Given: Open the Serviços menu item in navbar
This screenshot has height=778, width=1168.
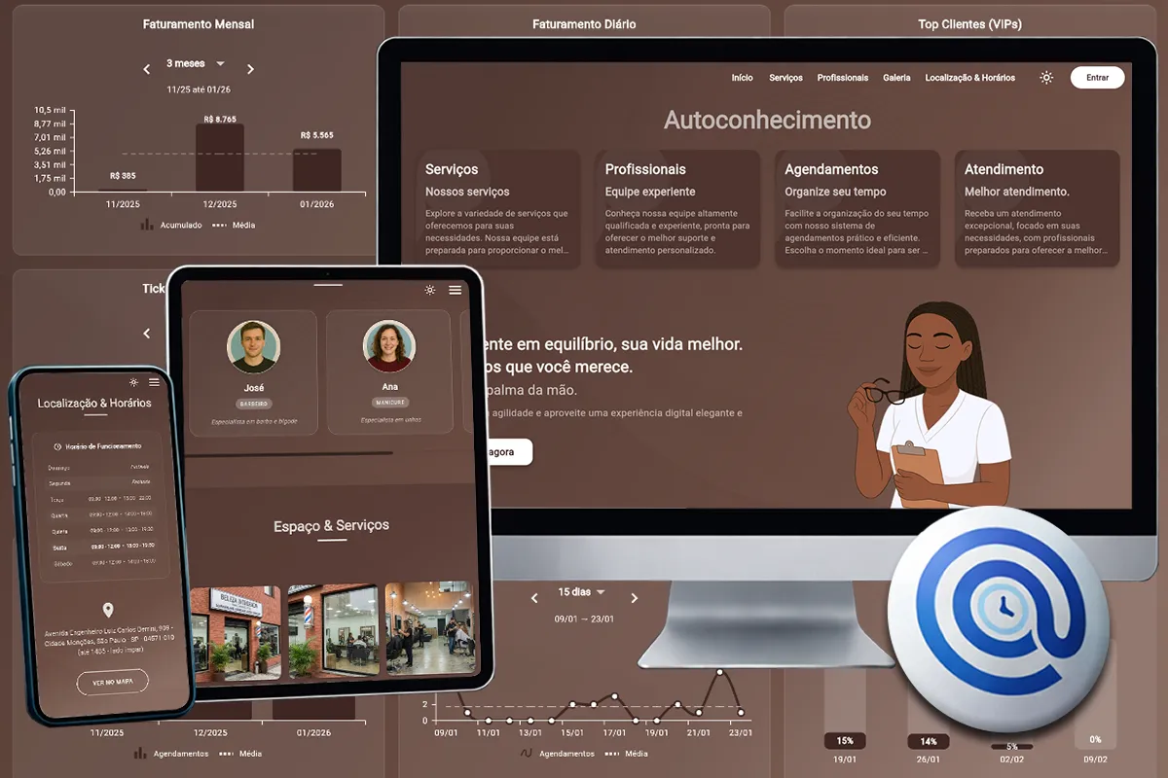Looking at the screenshot, I should tap(785, 78).
